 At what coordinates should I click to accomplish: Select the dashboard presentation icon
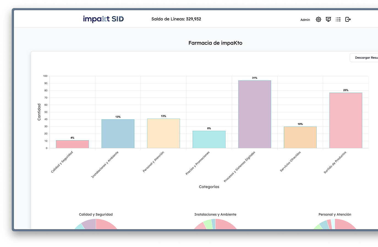click(328, 19)
